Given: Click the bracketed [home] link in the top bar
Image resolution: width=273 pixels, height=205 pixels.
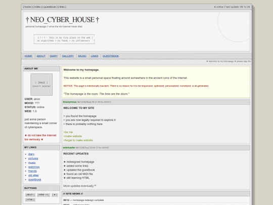Looking at the screenshot, I should click(27, 7).
